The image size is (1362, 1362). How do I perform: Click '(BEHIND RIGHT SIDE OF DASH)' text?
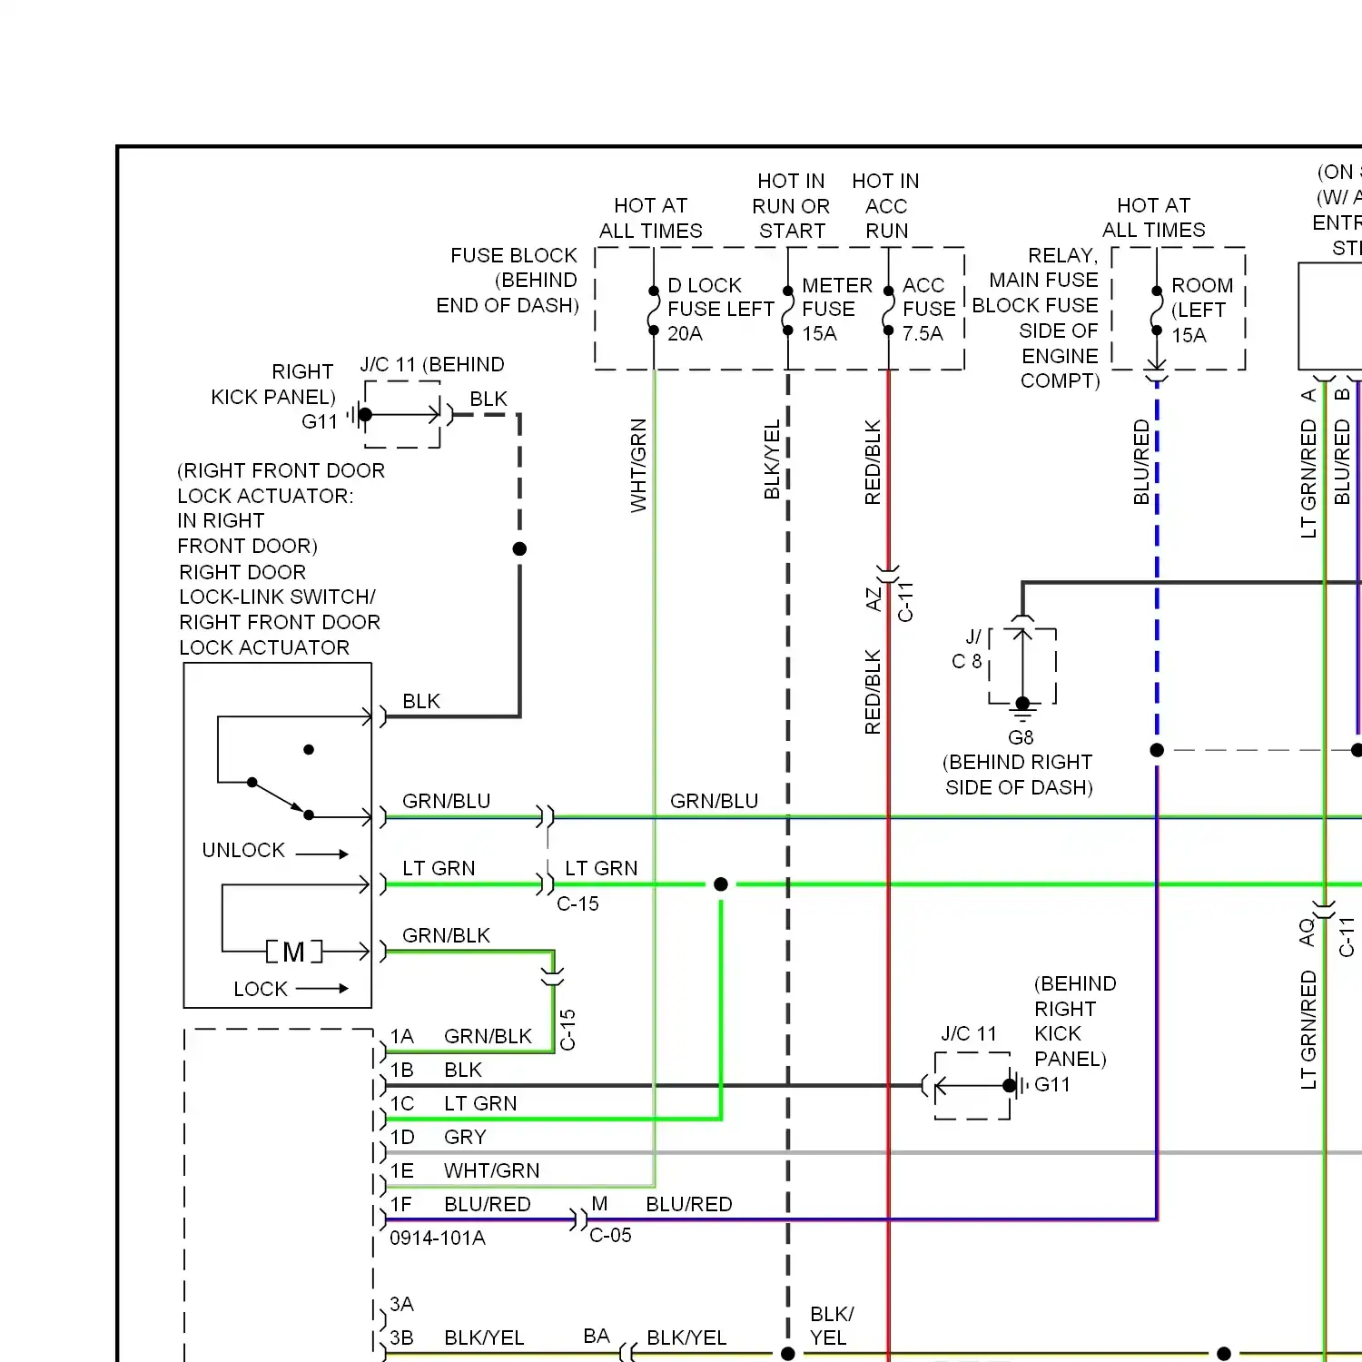1018,775
